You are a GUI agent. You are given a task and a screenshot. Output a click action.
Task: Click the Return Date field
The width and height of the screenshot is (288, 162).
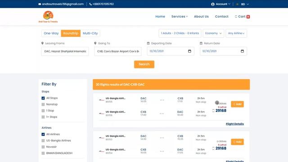pos(223,51)
